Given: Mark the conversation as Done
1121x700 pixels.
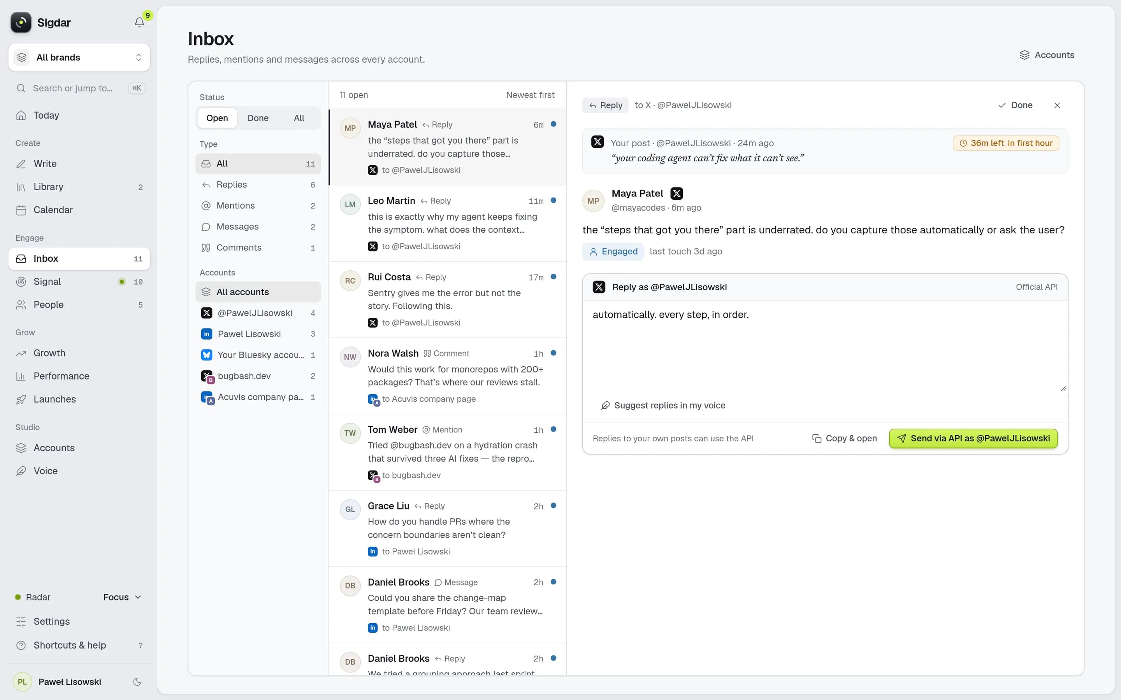Looking at the screenshot, I should click(1015, 105).
